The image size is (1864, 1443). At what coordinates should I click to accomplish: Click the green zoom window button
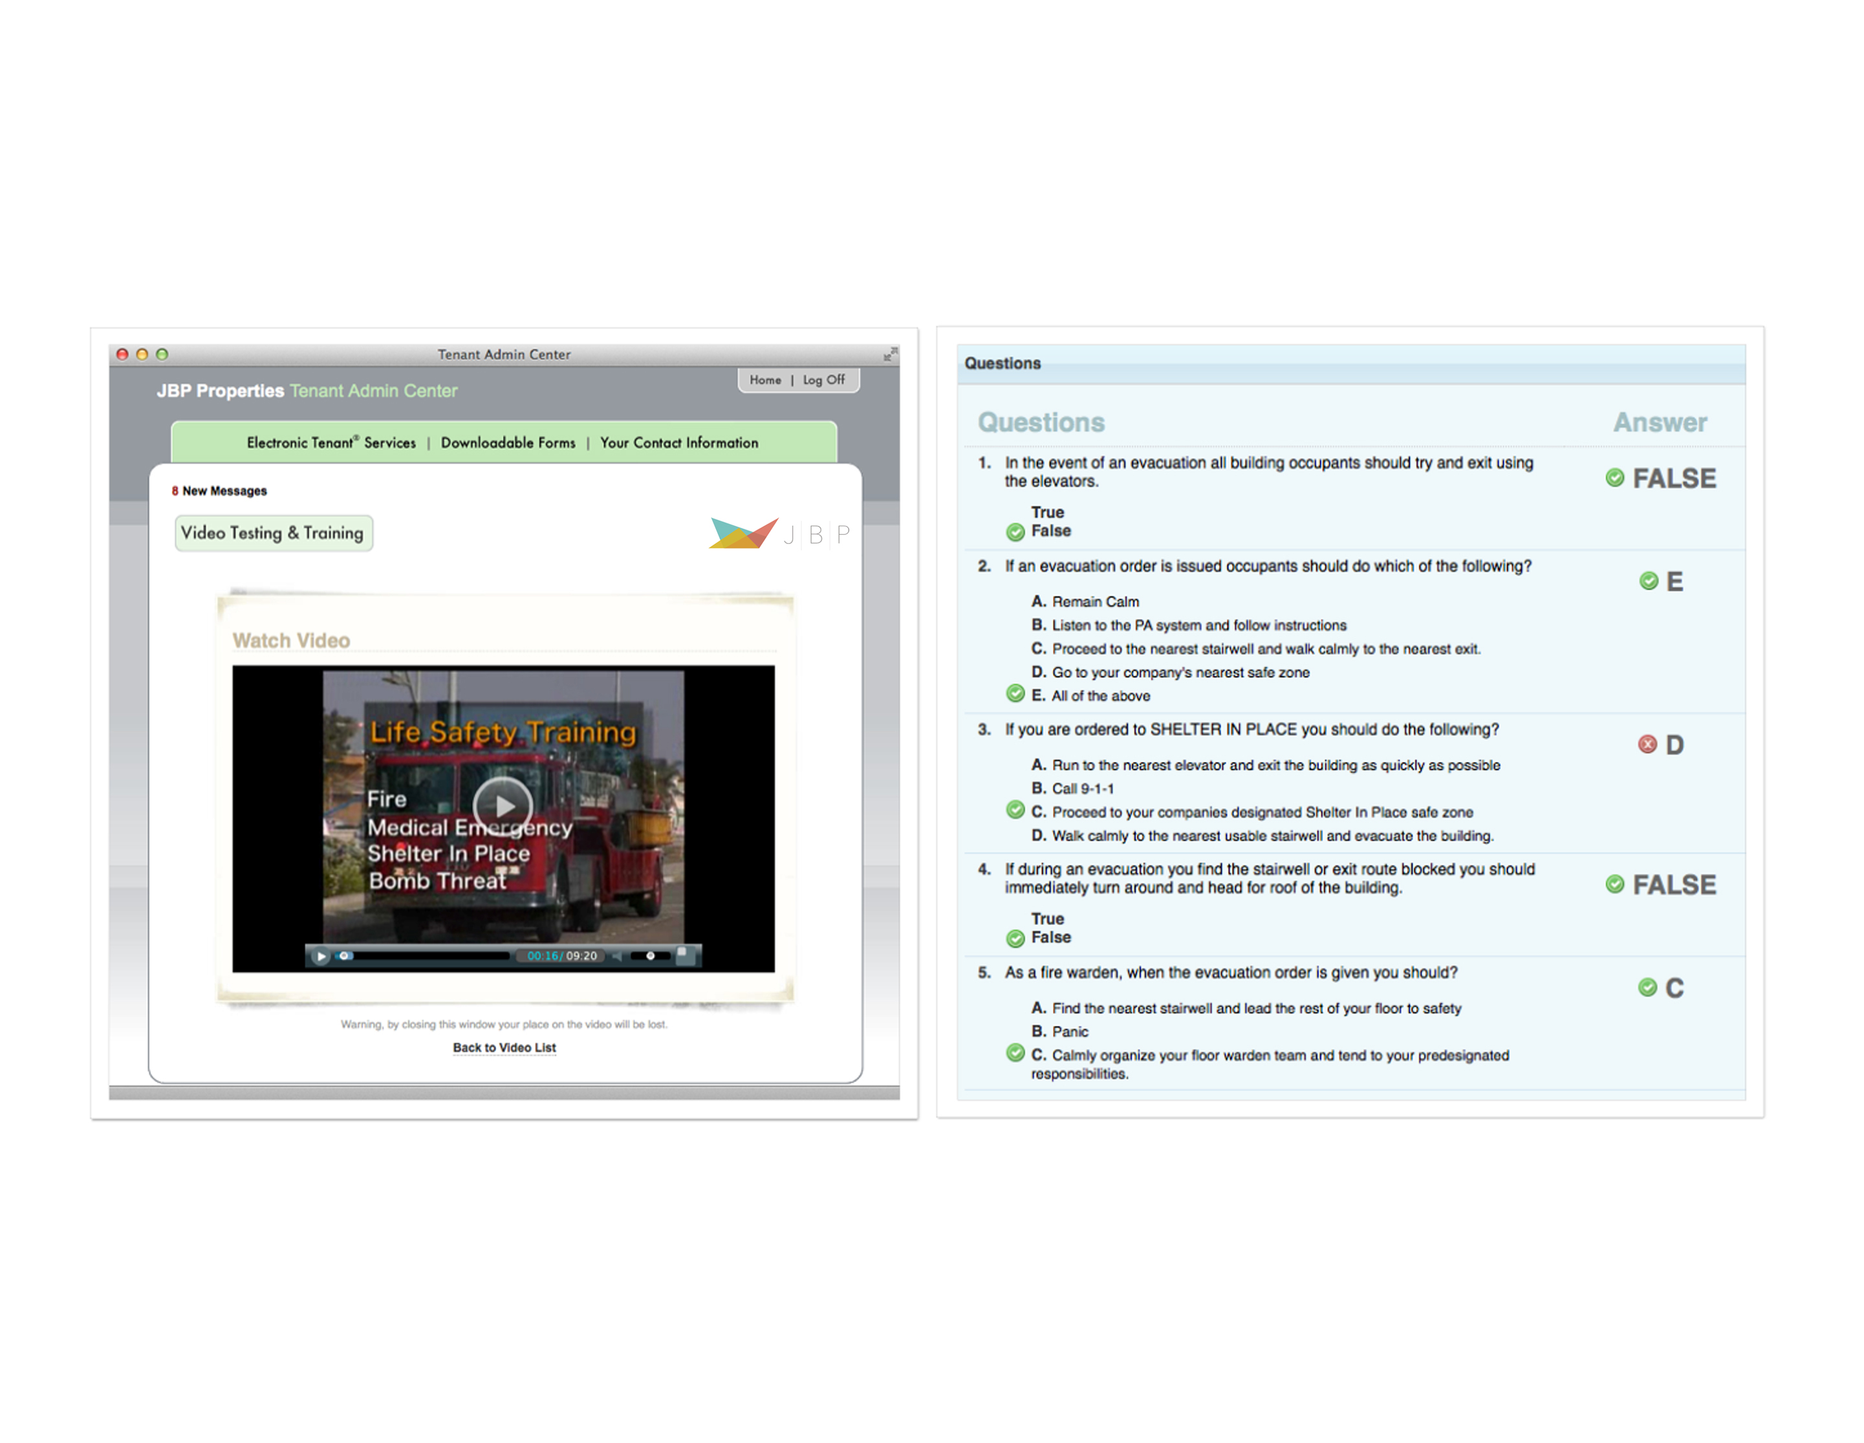coord(161,354)
